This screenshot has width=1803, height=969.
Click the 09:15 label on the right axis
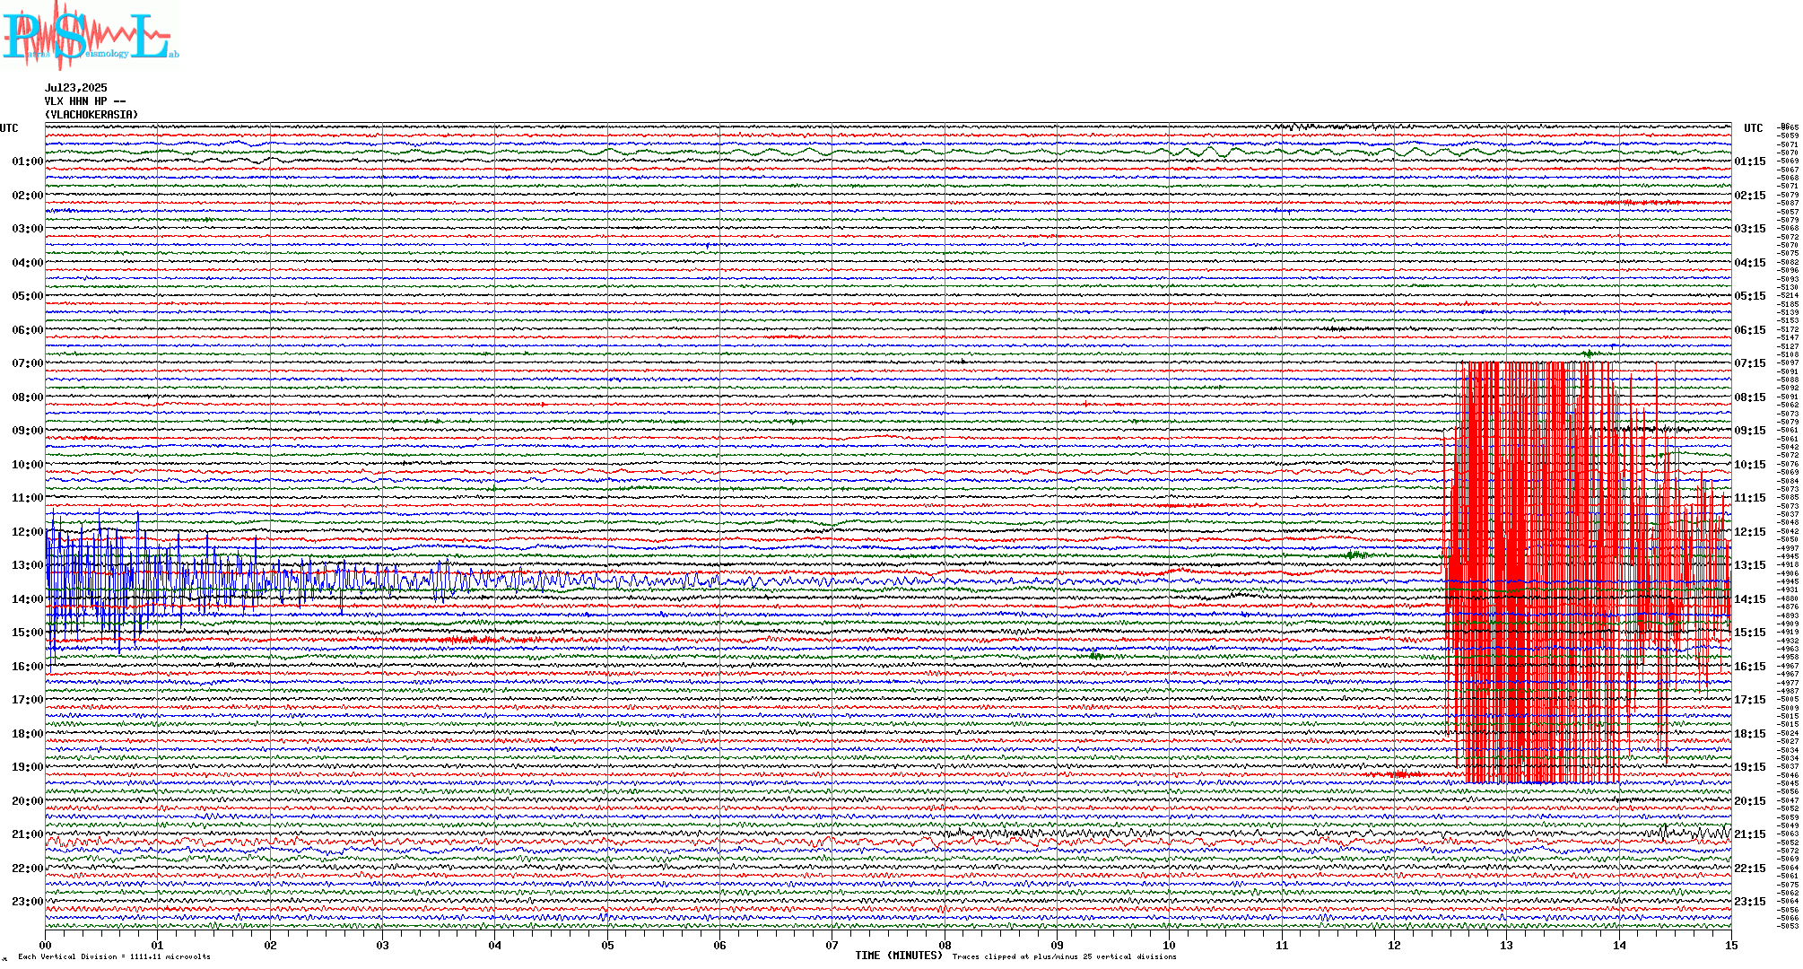click(x=1750, y=431)
